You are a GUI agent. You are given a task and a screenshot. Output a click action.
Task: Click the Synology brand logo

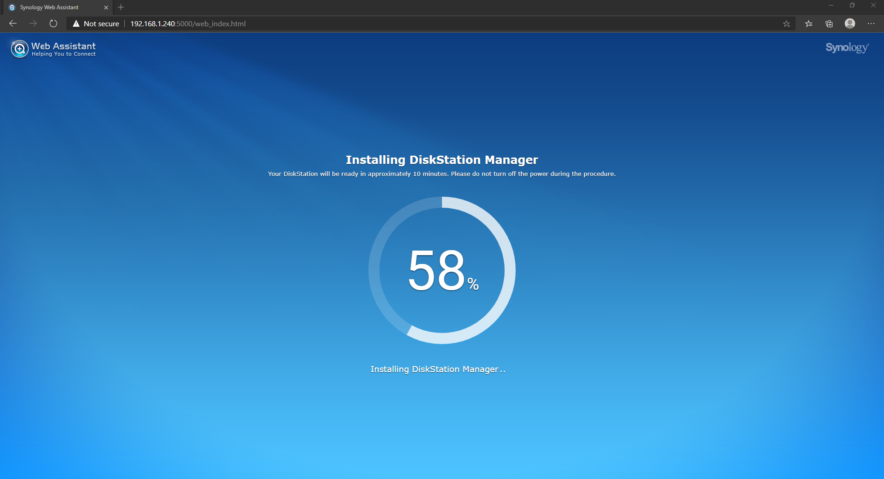point(847,47)
